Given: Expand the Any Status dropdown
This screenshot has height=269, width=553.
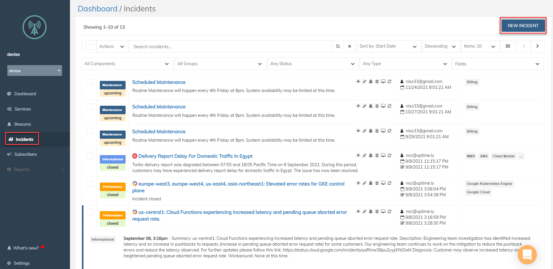Looking at the screenshot, I should point(313,64).
